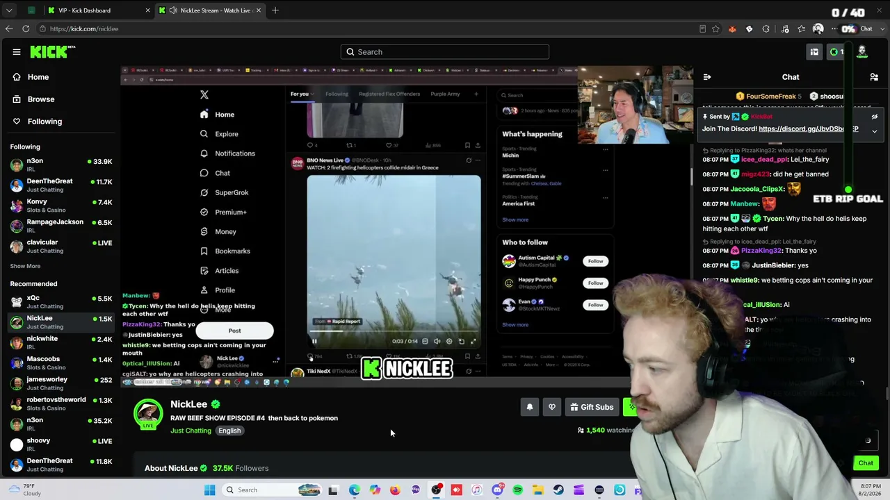The image size is (890, 500).
Task: Open the favorites list icon
Action: 802,29
